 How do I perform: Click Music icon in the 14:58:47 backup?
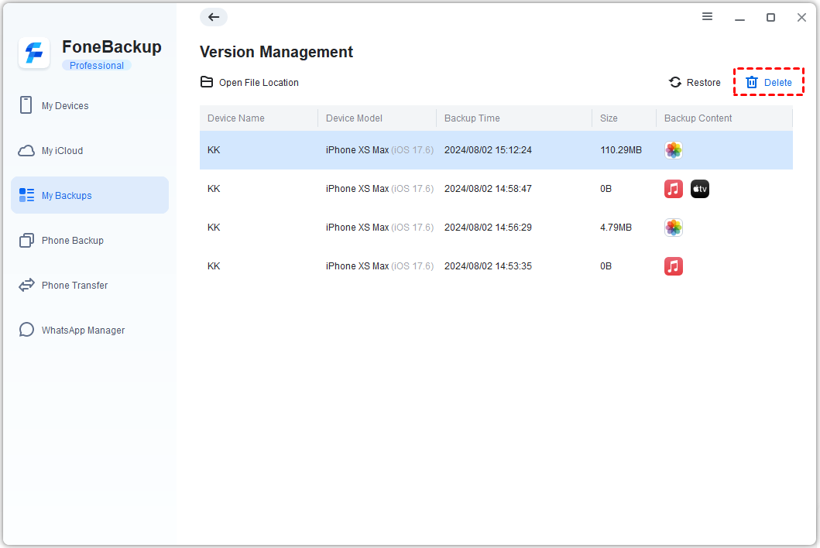coord(673,189)
